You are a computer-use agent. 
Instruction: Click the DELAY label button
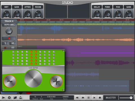[x=97, y=7]
